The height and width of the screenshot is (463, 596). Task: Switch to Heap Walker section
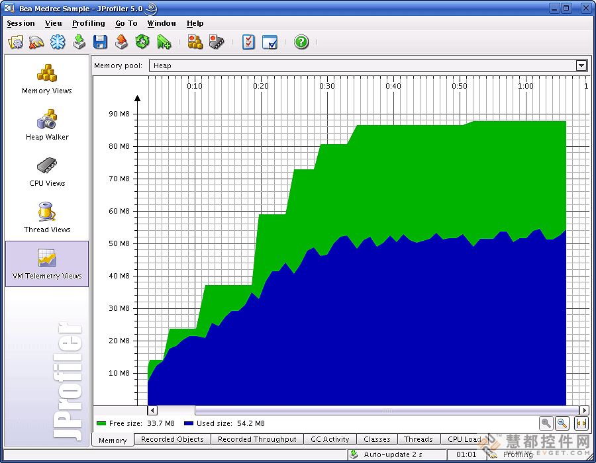pos(46,126)
